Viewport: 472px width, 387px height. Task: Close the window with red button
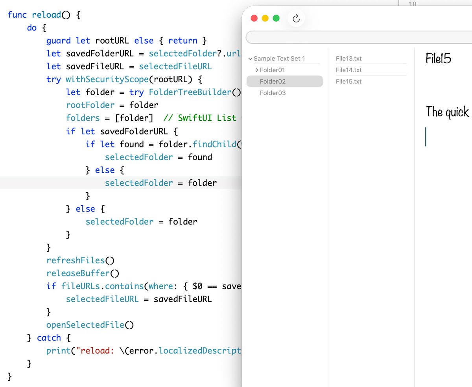(254, 18)
